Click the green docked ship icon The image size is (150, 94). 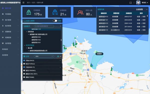(29, 12)
